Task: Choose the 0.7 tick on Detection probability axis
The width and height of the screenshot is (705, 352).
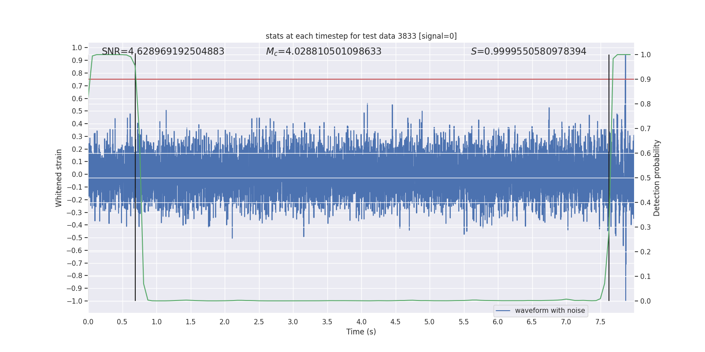Action: [646, 128]
